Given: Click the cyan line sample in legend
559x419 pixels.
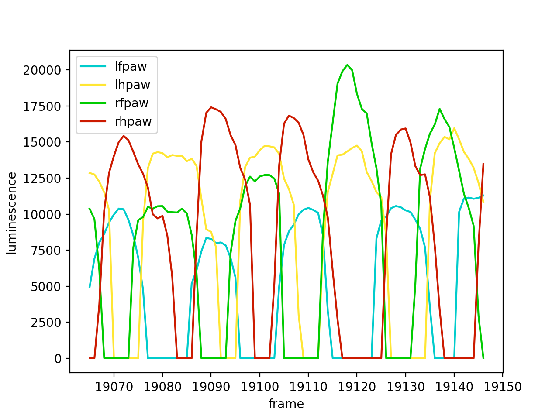Looking at the screenshot, I should 93,66.
